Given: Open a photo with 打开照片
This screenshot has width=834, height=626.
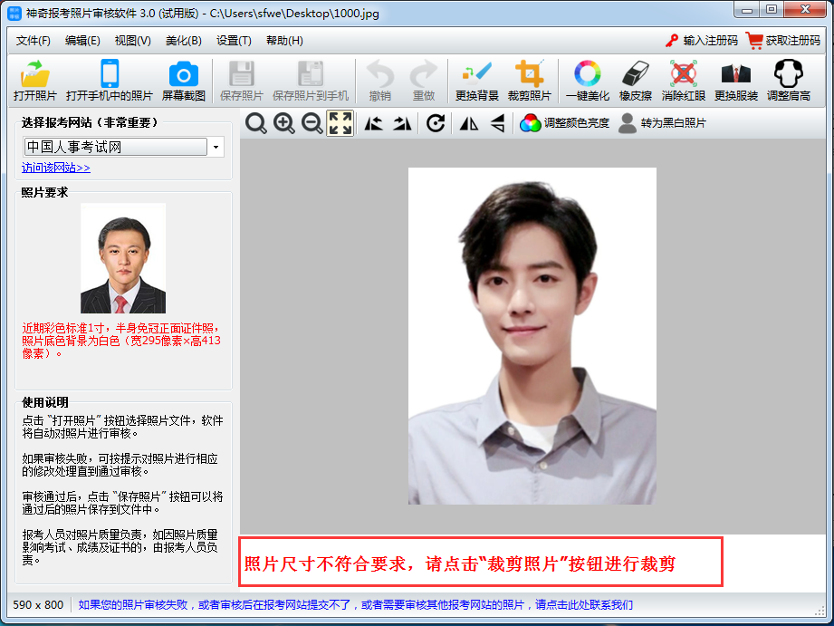Looking at the screenshot, I should [x=35, y=81].
